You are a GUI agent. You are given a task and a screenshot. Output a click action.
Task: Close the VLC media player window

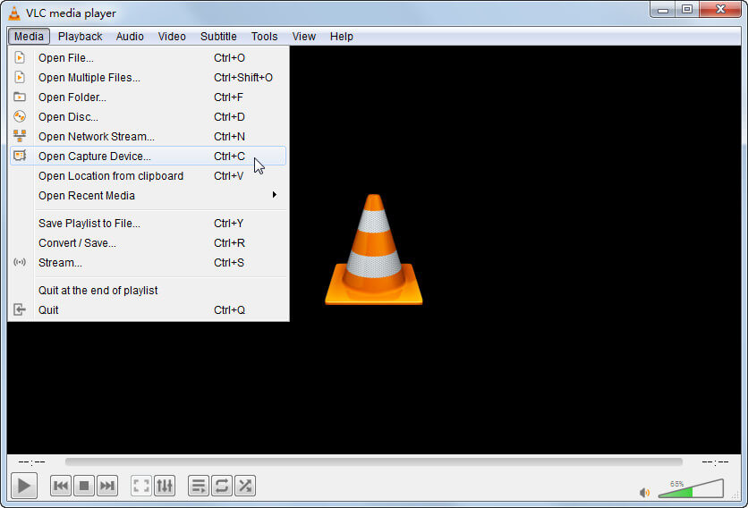pos(720,10)
